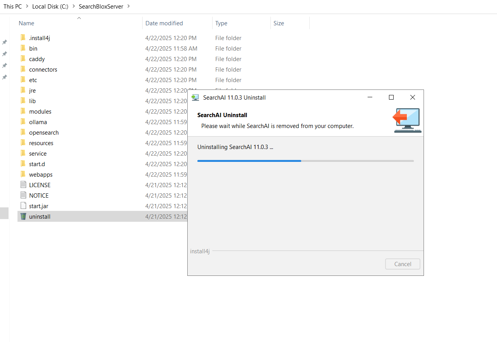Select the LICENSE file name
Viewport: 497px width, 342px height.
click(40, 185)
